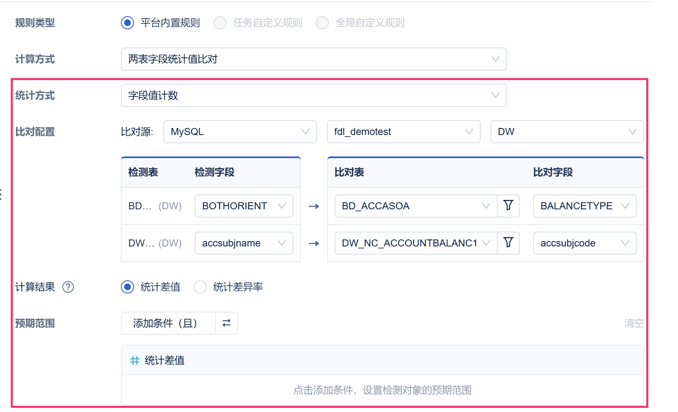Click the hash icon before 统计差值

click(x=135, y=360)
